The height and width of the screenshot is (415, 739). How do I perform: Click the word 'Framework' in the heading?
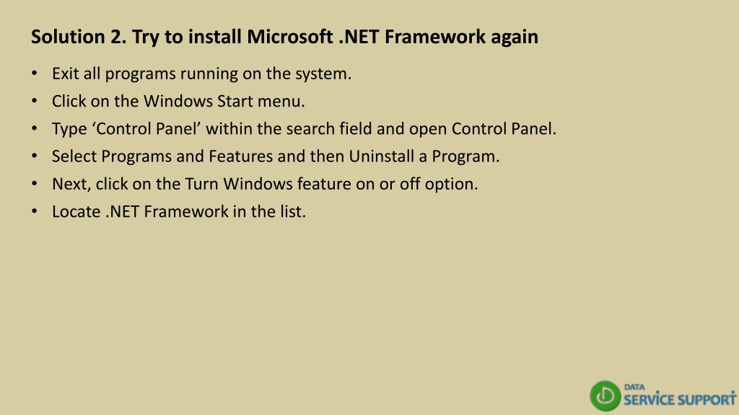pyautogui.click(x=435, y=37)
